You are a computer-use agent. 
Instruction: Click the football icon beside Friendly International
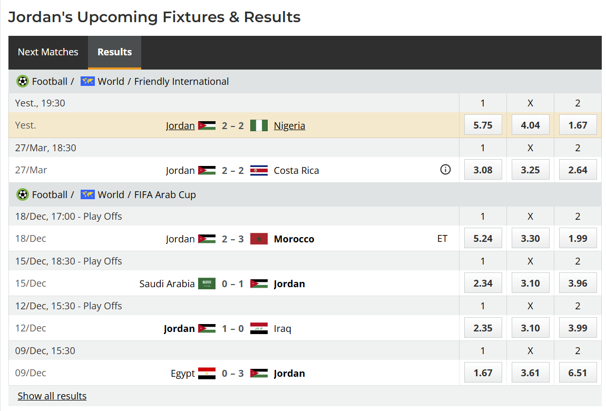(23, 82)
